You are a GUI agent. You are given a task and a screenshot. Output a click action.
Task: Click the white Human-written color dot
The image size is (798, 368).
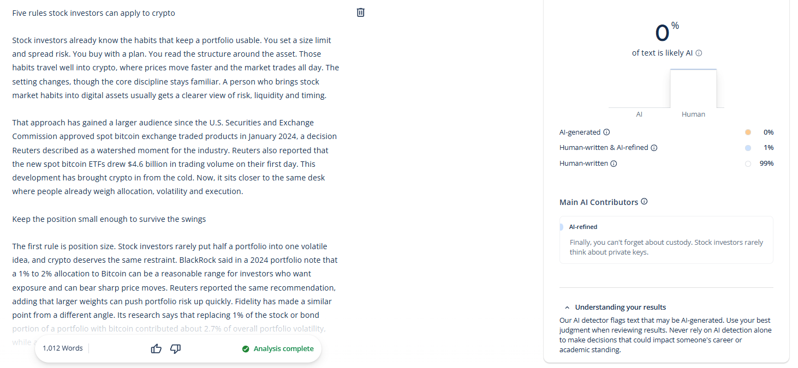tap(748, 164)
